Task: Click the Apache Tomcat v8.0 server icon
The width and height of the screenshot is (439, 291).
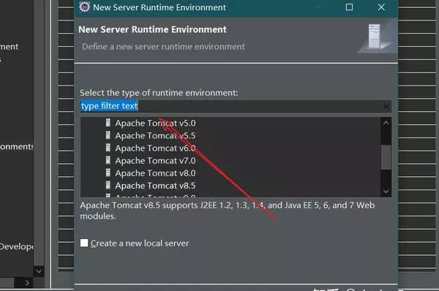Action: (x=108, y=173)
